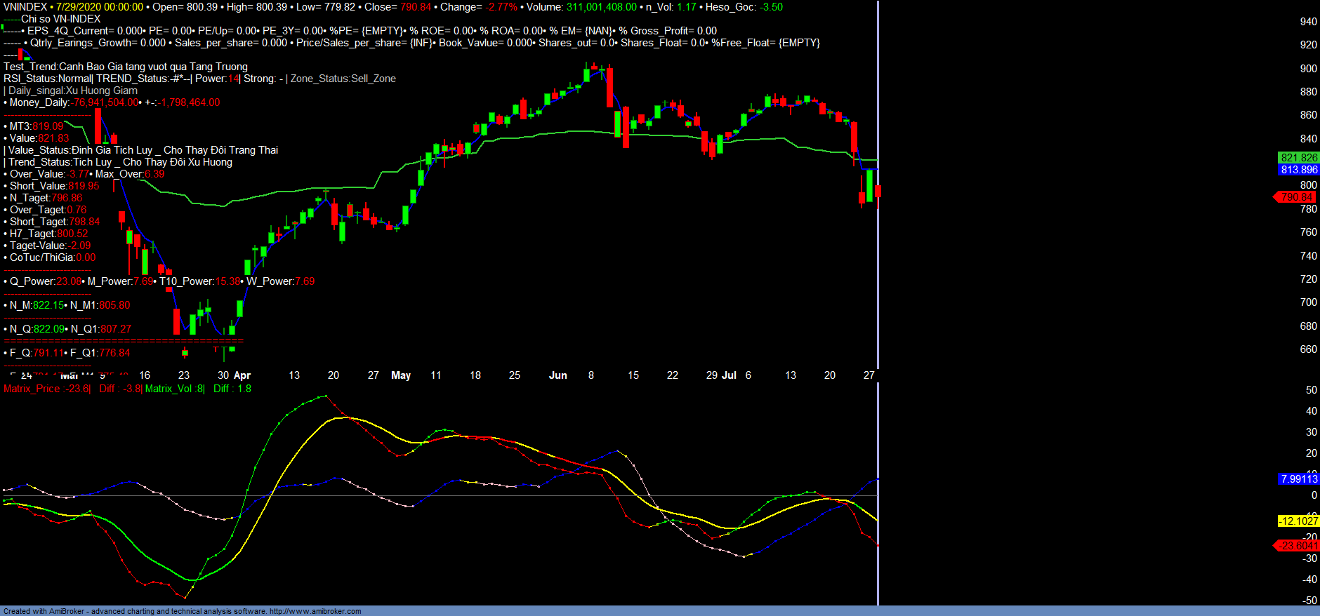Viewport: 1320px width, 616px height.
Task: Click the green 821.826 axis value label
Action: coord(1299,158)
